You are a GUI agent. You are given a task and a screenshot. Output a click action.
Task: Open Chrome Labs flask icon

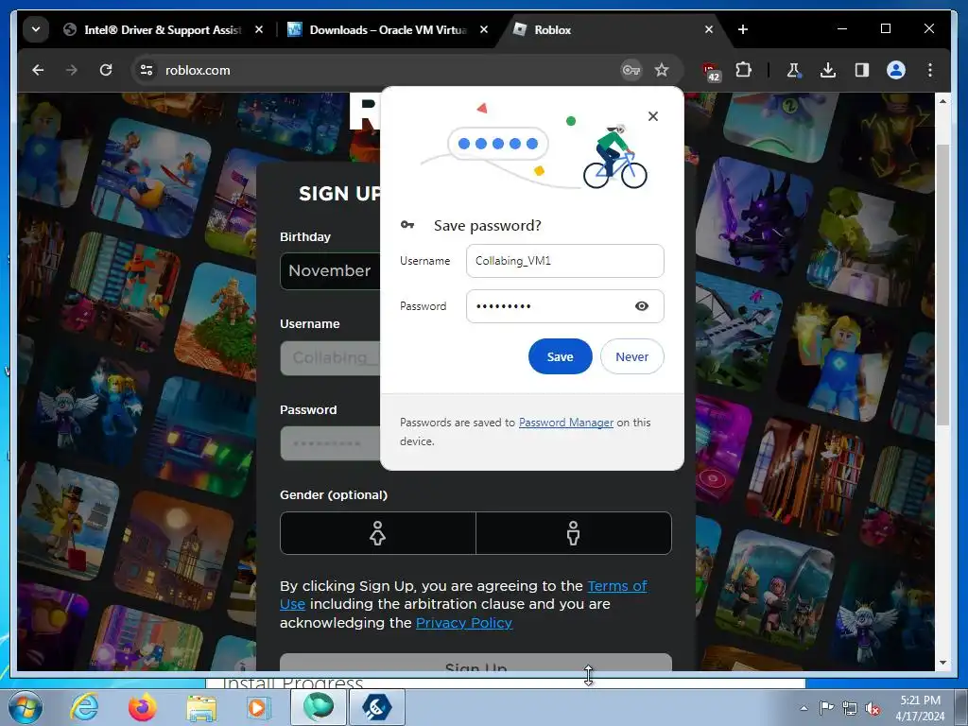pyautogui.click(x=794, y=70)
